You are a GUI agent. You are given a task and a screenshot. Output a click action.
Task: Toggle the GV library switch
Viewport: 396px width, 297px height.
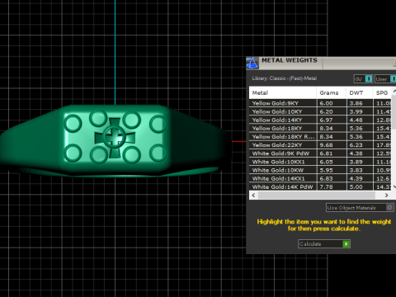pos(364,79)
